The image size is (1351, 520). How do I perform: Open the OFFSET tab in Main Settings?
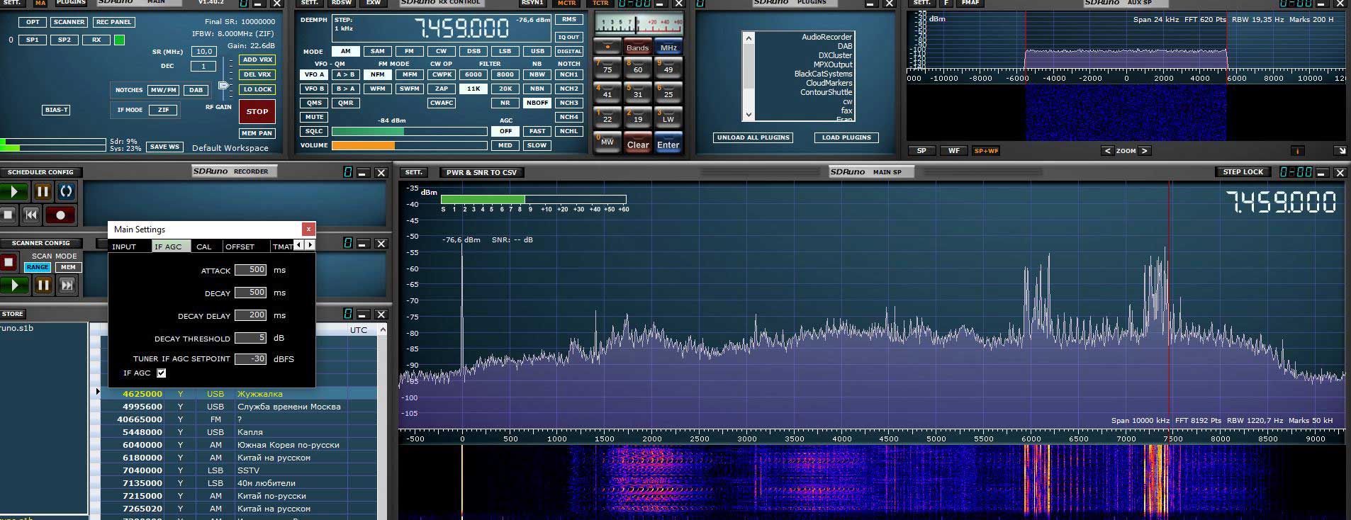[240, 247]
